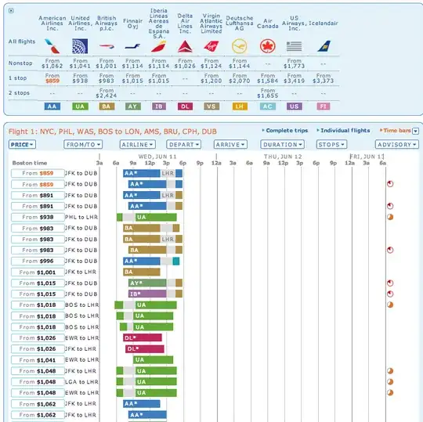
Task: Click the Icelandair tail logo
Action: pos(324,46)
